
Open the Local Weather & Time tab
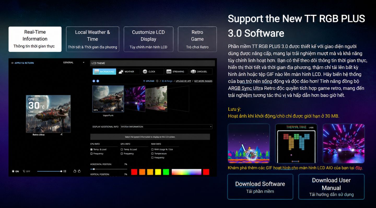(92, 39)
